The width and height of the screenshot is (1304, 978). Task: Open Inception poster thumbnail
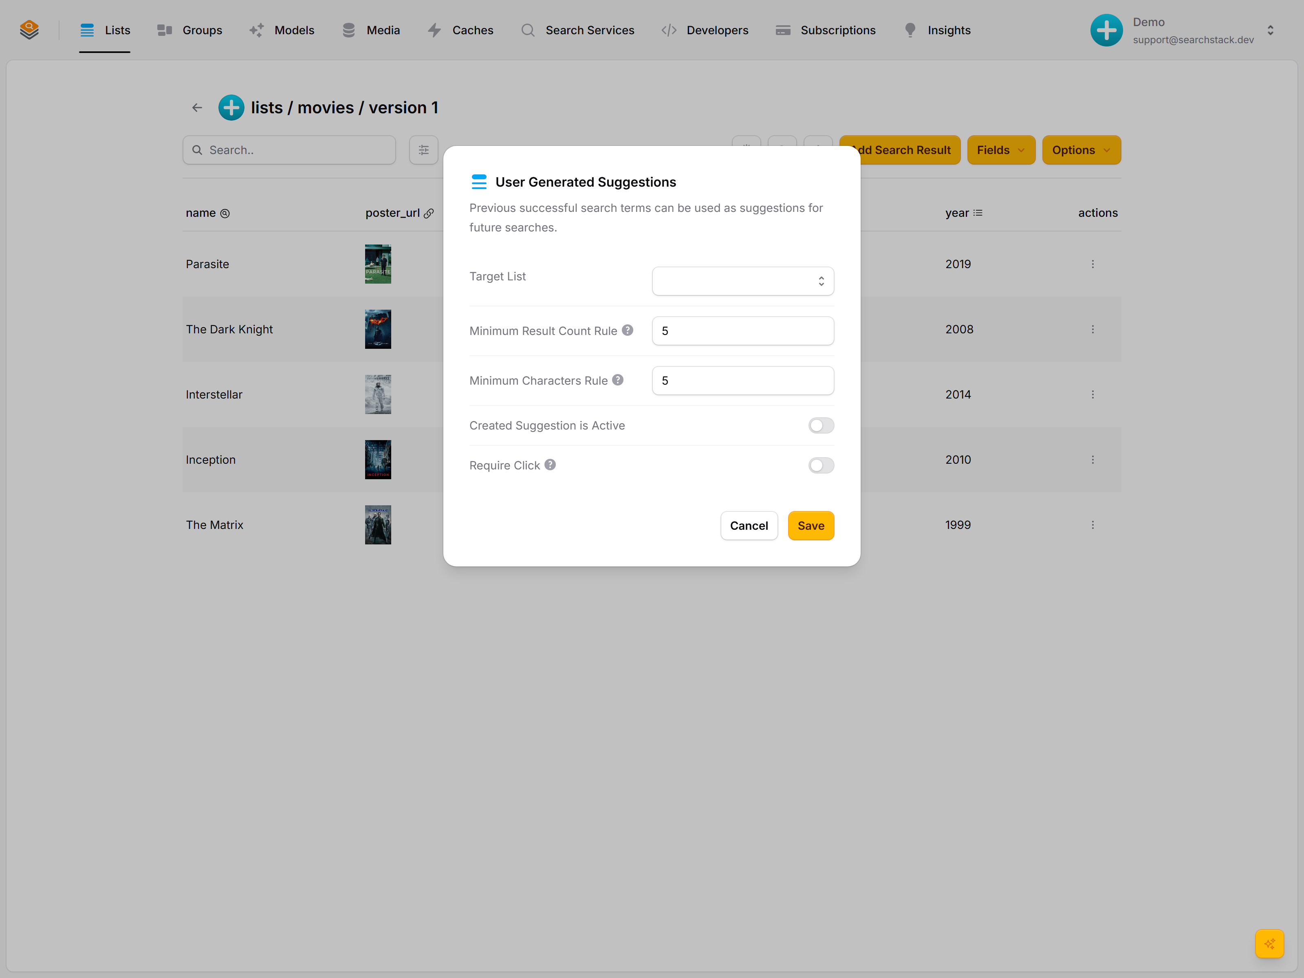click(378, 459)
